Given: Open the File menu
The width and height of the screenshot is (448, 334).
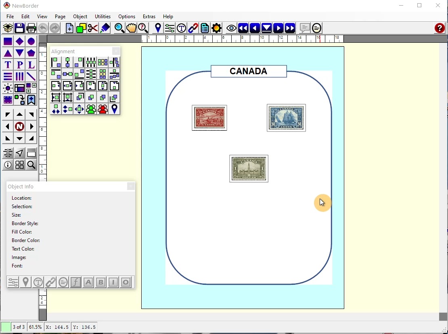Looking at the screenshot, I should click(10, 17).
